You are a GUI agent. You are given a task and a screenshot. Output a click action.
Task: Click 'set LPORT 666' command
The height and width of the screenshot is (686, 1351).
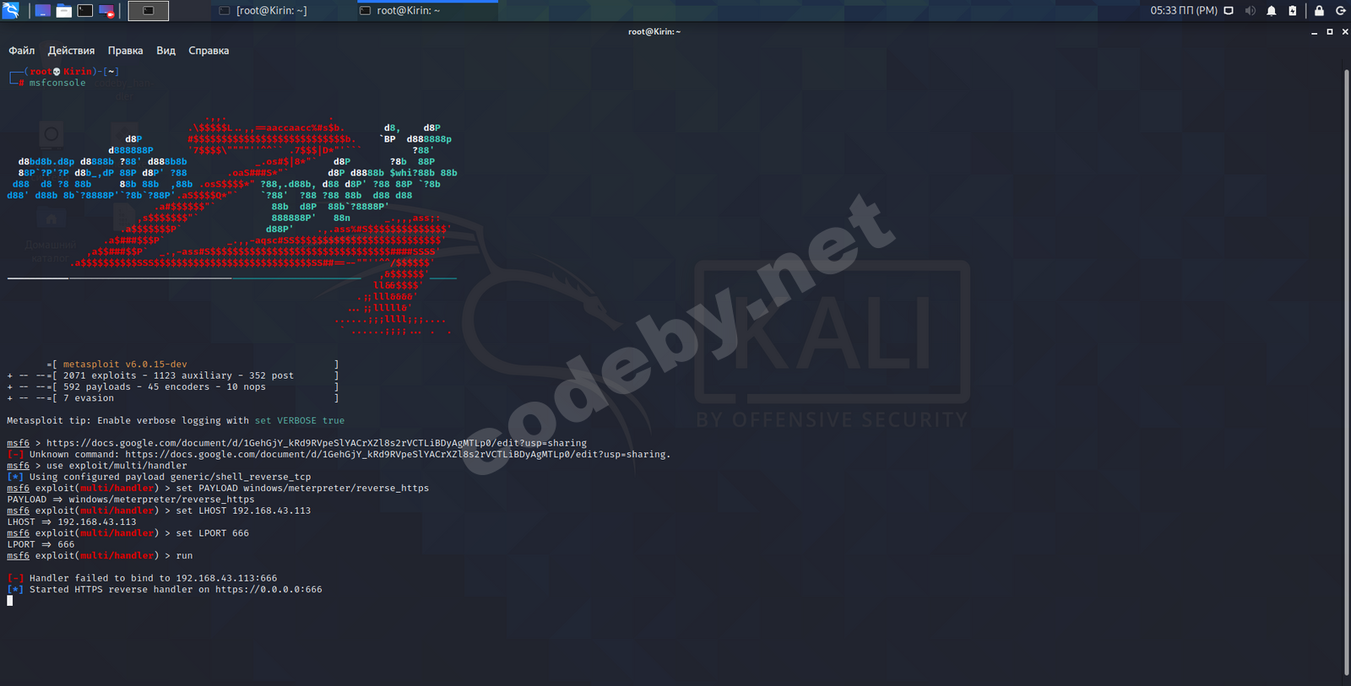[x=212, y=533]
